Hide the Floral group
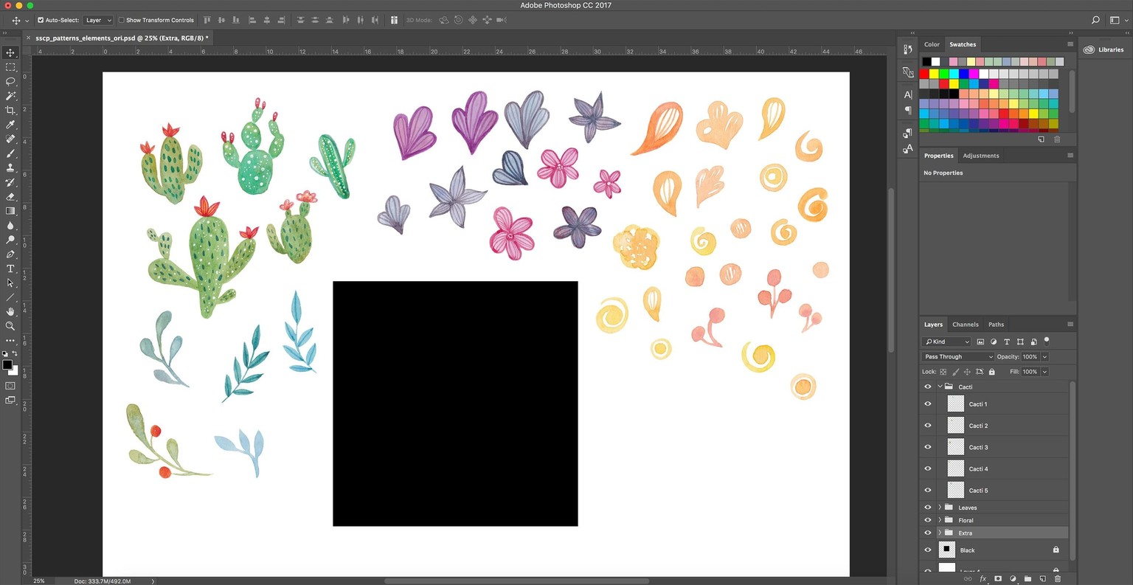Viewport: 1133px width, 585px height. (x=928, y=520)
